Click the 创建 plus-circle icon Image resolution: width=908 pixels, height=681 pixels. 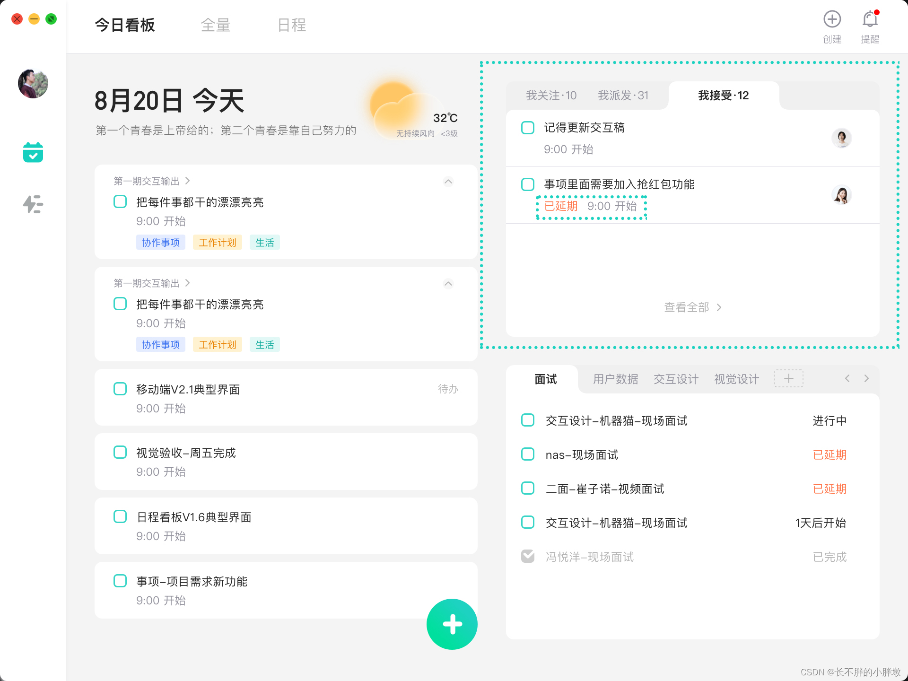(x=832, y=19)
